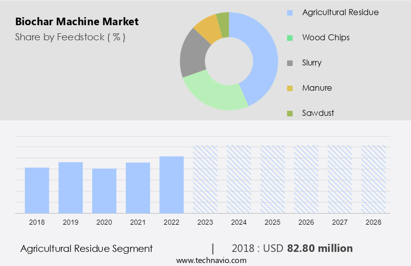Open the www.technavio.com link
The height and width of the screenshot is (266, 411).
point(211,260)
